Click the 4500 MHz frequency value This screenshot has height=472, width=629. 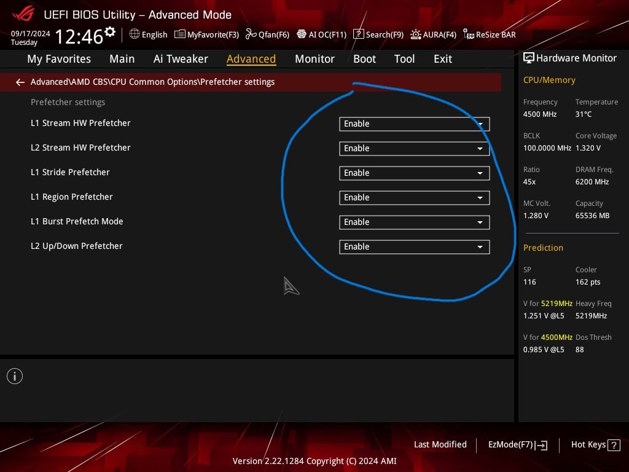click(x=540, y=114)
